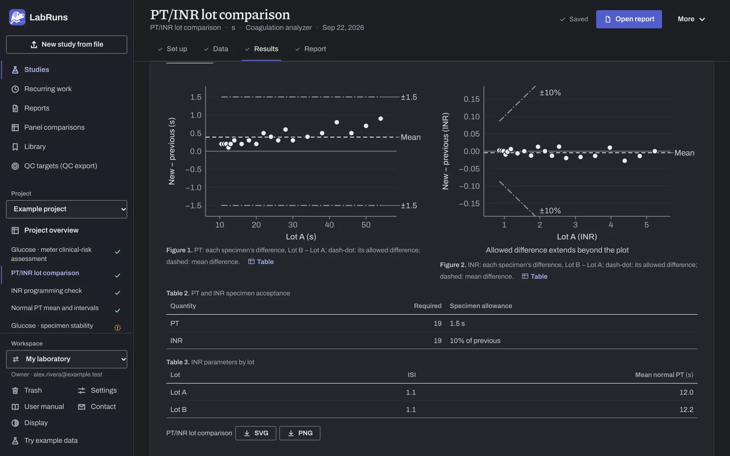730x456 pixels.
Task: Click the Settings sliders icon
Action: [82, 391]
